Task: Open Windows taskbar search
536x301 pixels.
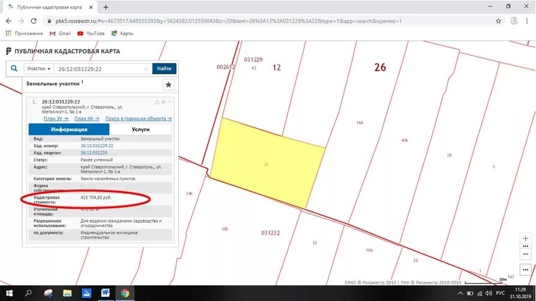Action: click(28, 293)
